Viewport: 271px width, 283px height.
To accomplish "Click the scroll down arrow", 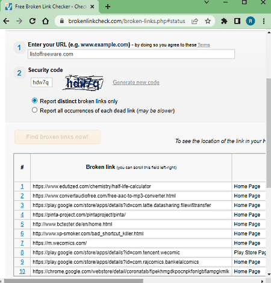I will click(x=269, y=274).
